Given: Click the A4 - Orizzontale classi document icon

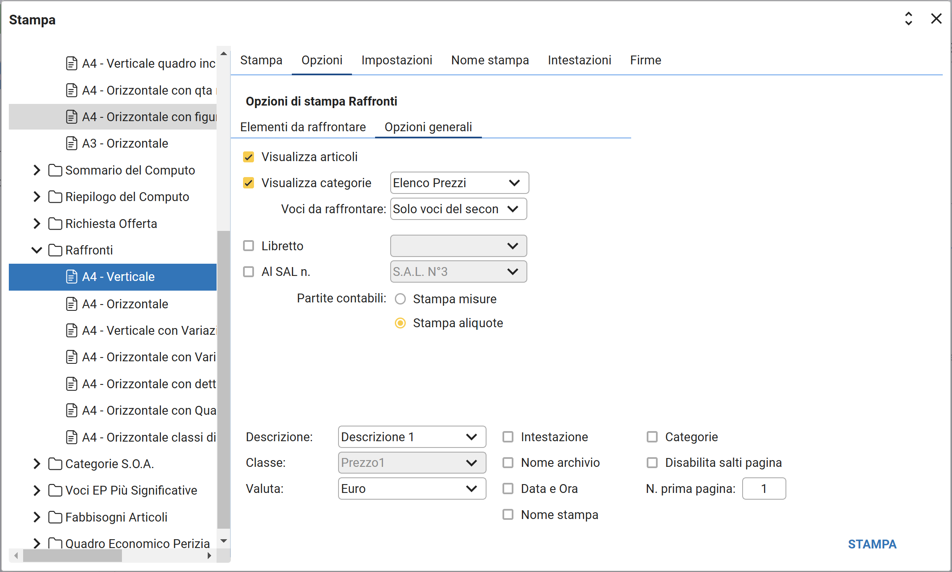Looking at the screenshot, I should point(72,437).
